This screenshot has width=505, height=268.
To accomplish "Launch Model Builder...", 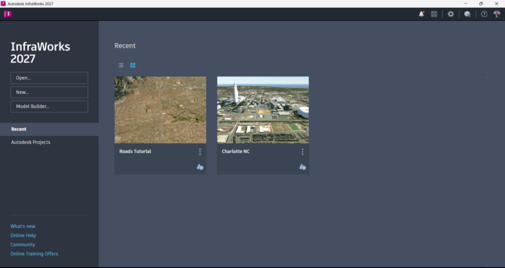I will click(x=49, y=106).
